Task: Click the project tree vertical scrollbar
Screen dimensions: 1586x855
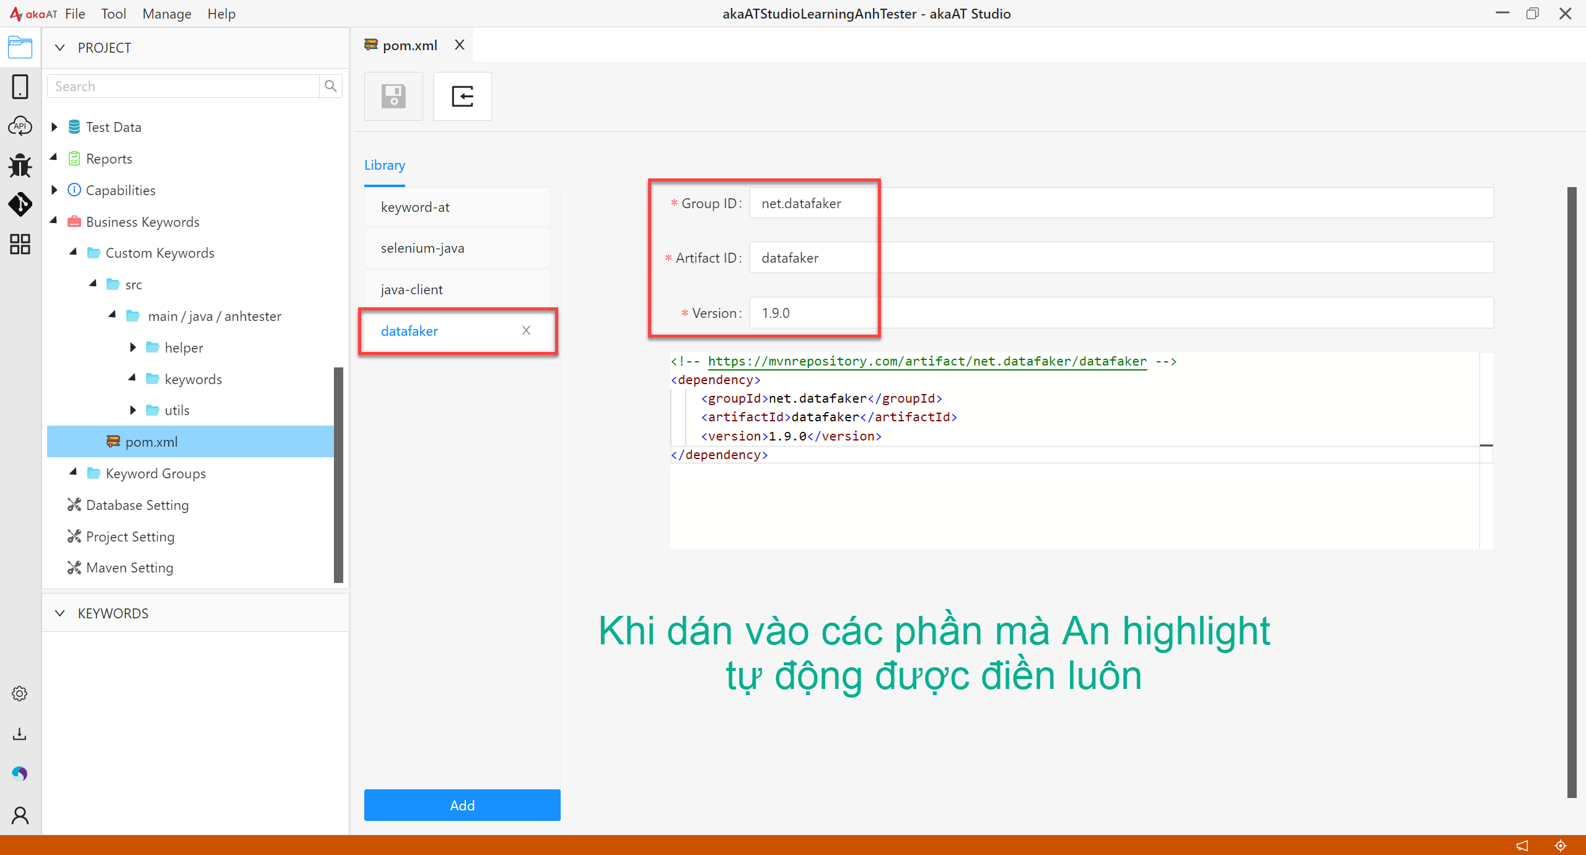Action: (x=338, y=475)
